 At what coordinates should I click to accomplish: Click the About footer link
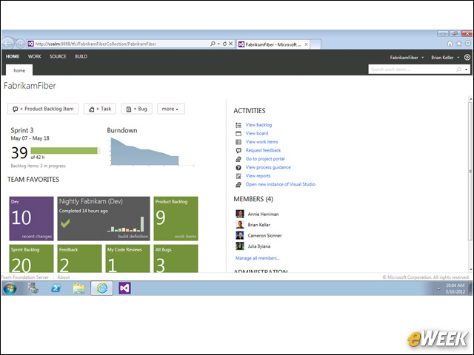(x=64, y=277)
